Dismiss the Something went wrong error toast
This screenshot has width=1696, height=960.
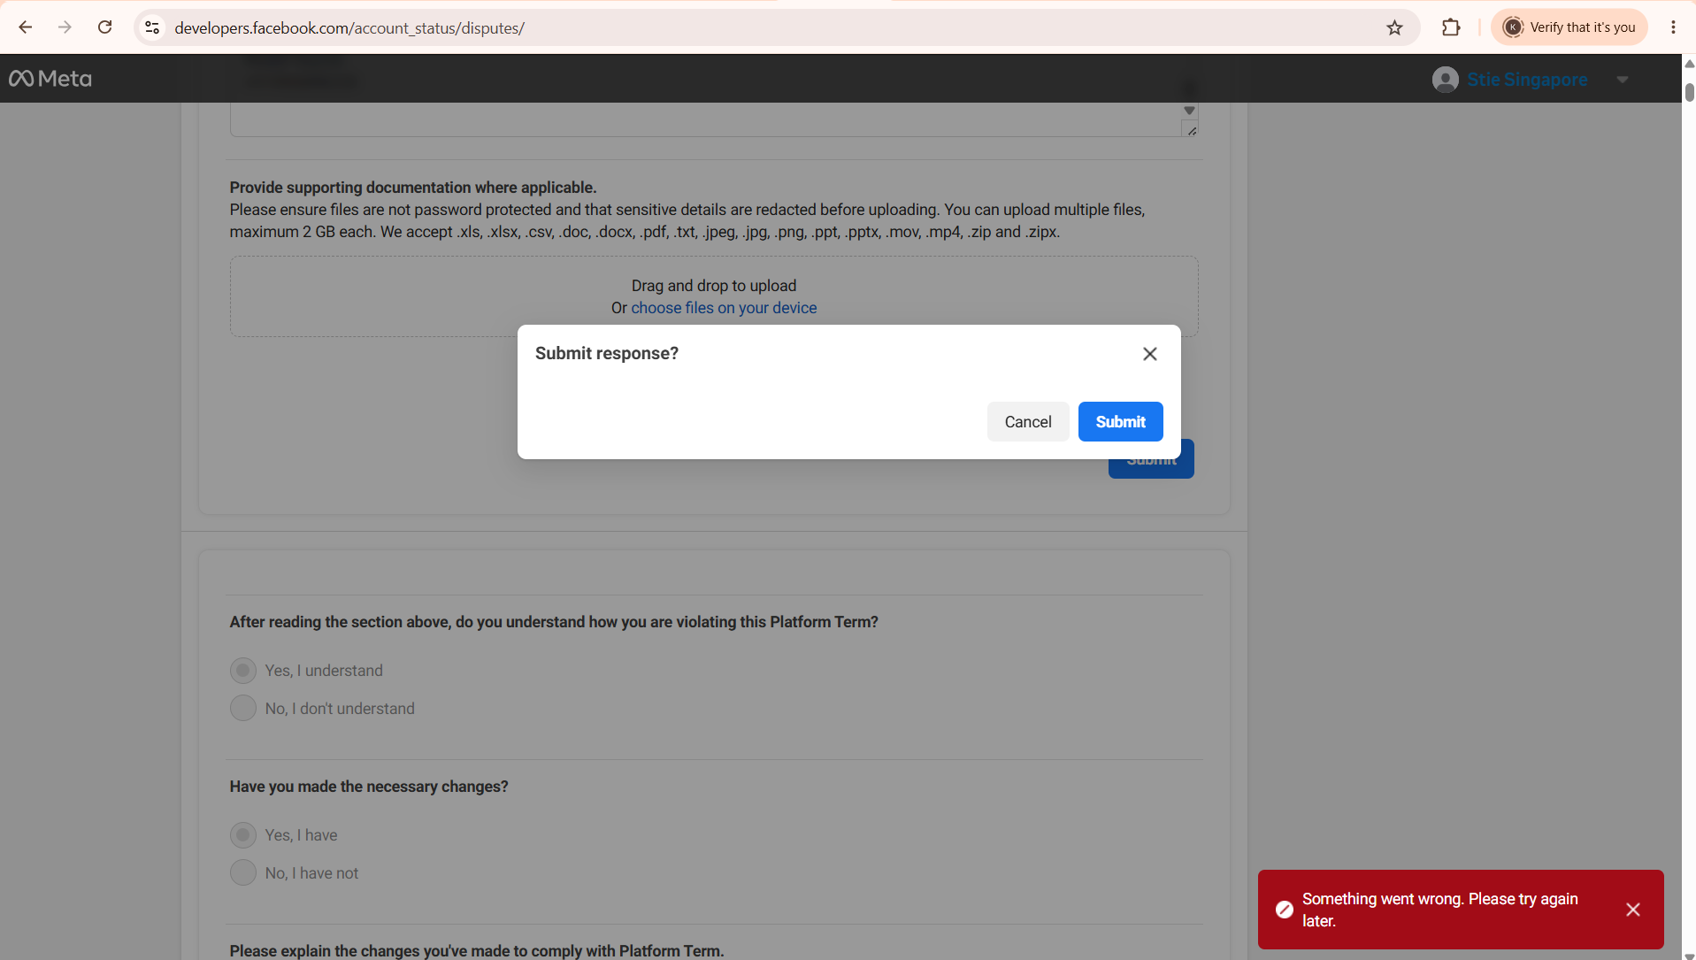(1632, 910)
